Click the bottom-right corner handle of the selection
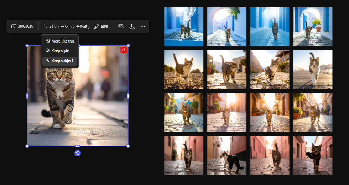Viewport: 349px width, 185px height. coord(128,146)
